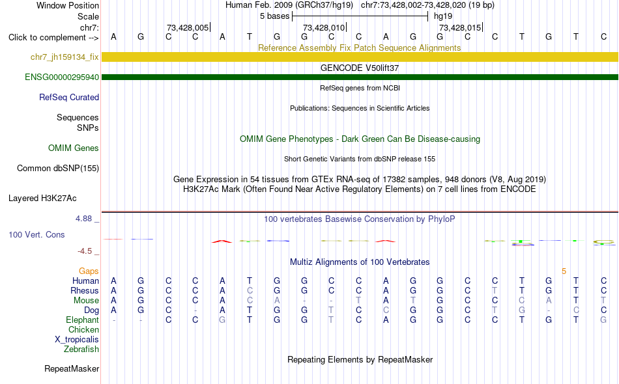619x384 pixels.
Task: Click the yellow chr7_jh159134_fix alignment bar
Action: click(360, 57)
